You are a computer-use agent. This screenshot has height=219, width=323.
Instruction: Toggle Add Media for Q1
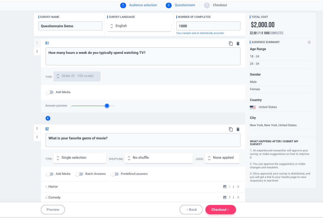tap(49, 92)
